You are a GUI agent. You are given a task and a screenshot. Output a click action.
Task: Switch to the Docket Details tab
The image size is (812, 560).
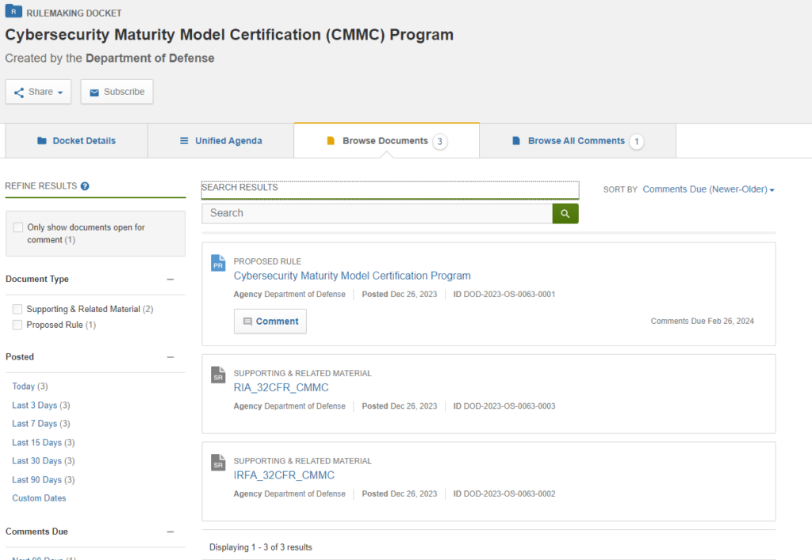coord(76,141)
